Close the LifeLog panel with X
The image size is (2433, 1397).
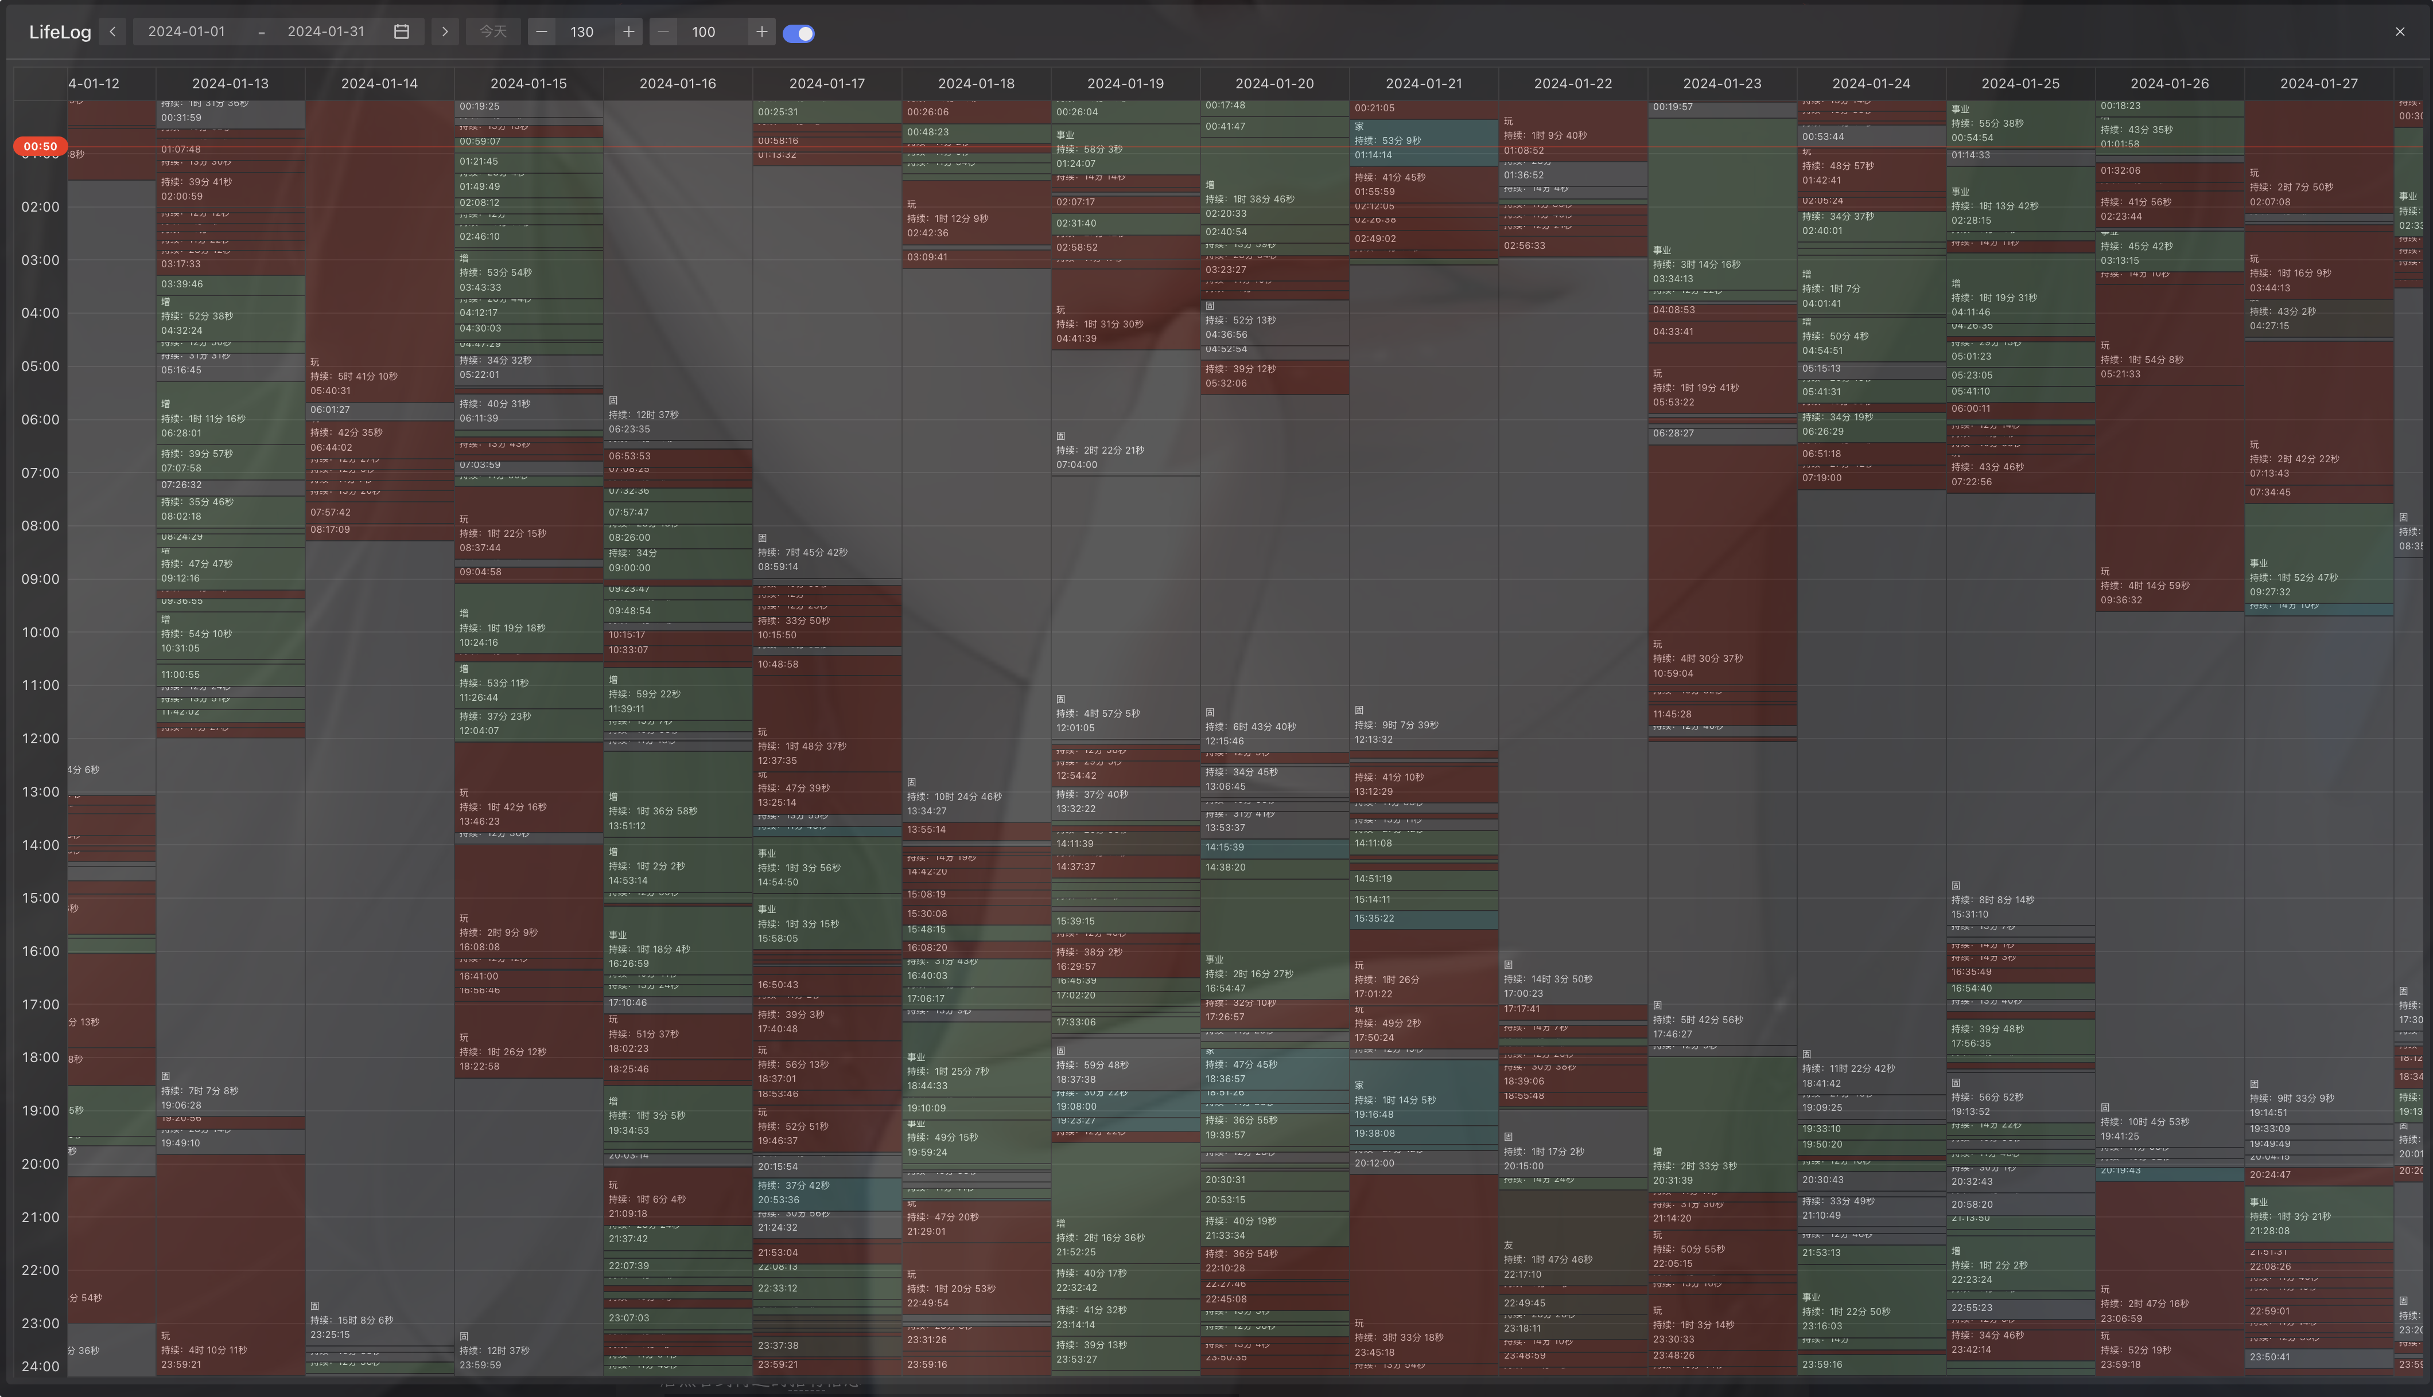point(2399,32)
